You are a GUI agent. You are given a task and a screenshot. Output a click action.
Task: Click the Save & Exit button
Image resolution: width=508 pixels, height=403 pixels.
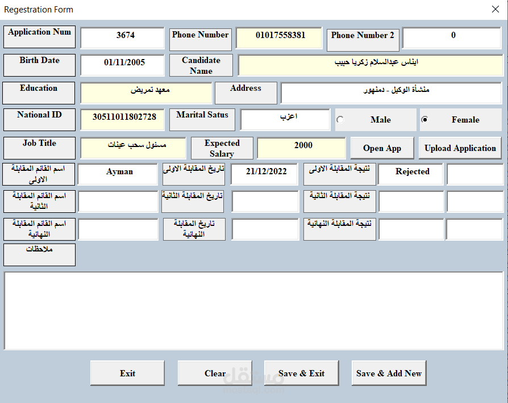pos(301,373)
